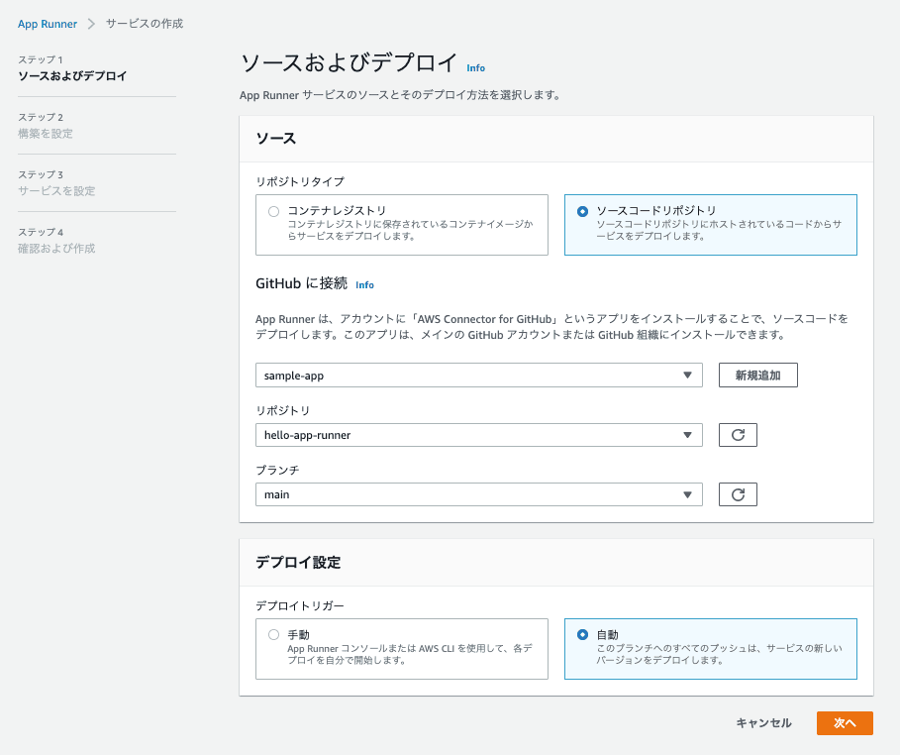Refresh the リポジトリ list with the refresh icon
900x755 pixels.
coord(737,434)
